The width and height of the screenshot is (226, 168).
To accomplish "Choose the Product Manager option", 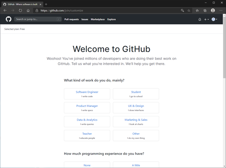I will point(87,108).
